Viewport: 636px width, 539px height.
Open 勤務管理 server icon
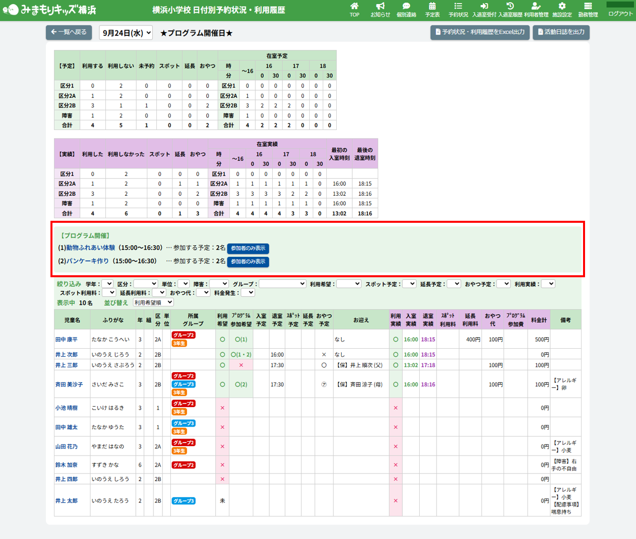[588, 9]
